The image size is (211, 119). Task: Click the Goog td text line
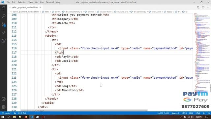pos(66,86)
